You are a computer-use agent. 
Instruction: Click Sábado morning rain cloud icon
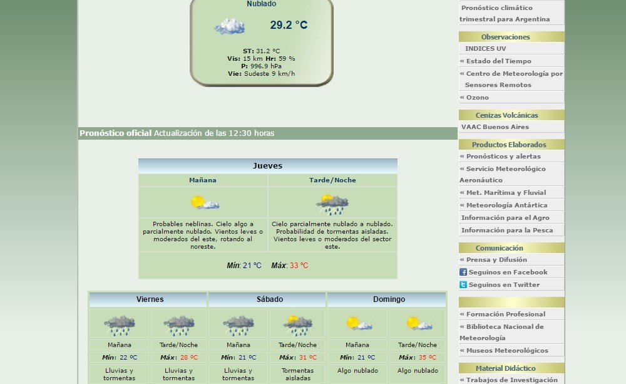click(x=238, y=324)
